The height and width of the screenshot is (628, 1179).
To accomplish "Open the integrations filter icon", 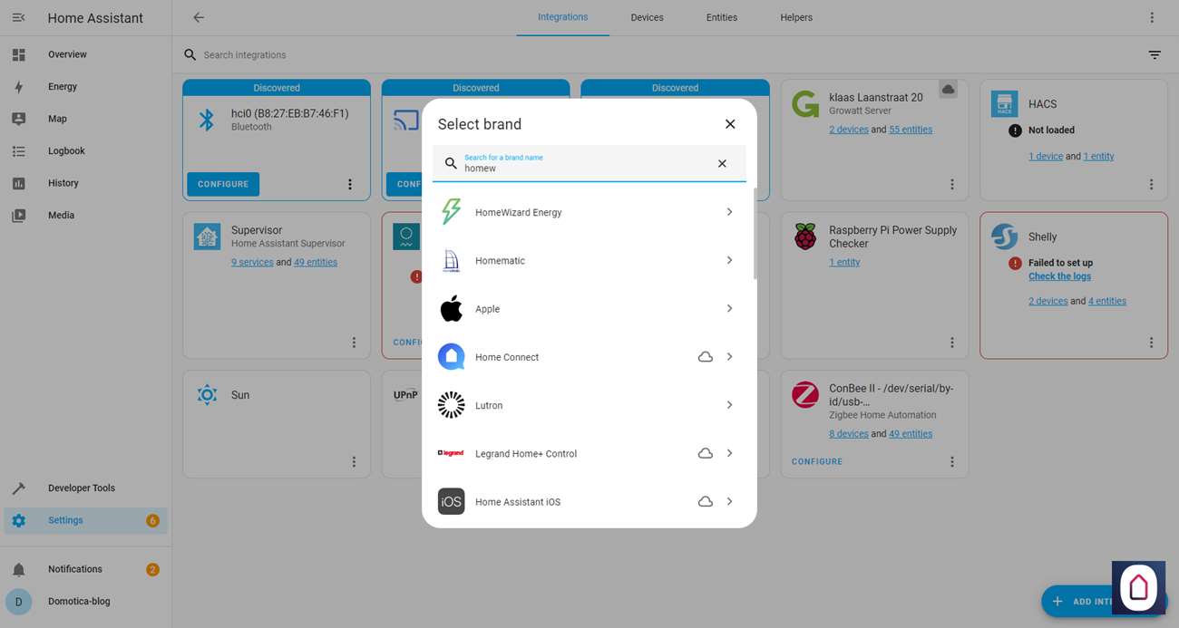I will tap(1155, 55).
